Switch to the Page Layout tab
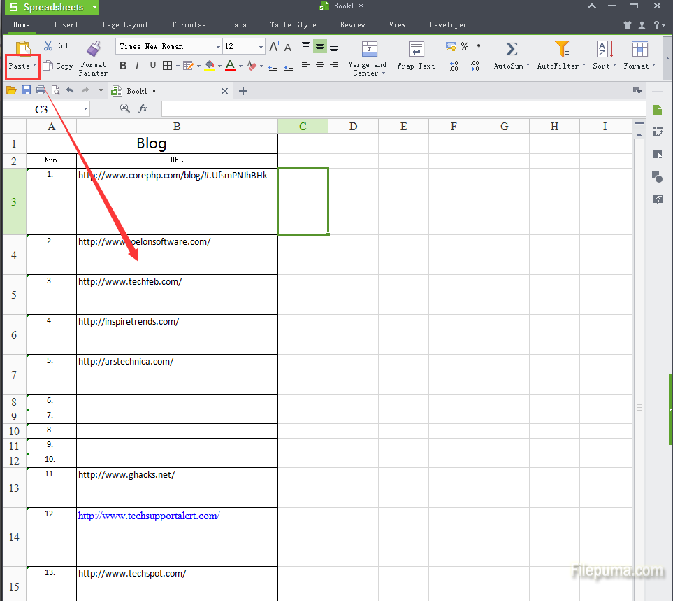This screenshot has width=673, height=601. coord(125,24)
